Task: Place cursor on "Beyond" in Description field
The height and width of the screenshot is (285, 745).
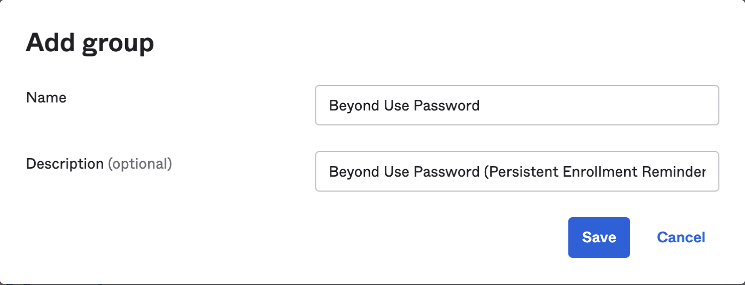Action: (x=347, y=172)
